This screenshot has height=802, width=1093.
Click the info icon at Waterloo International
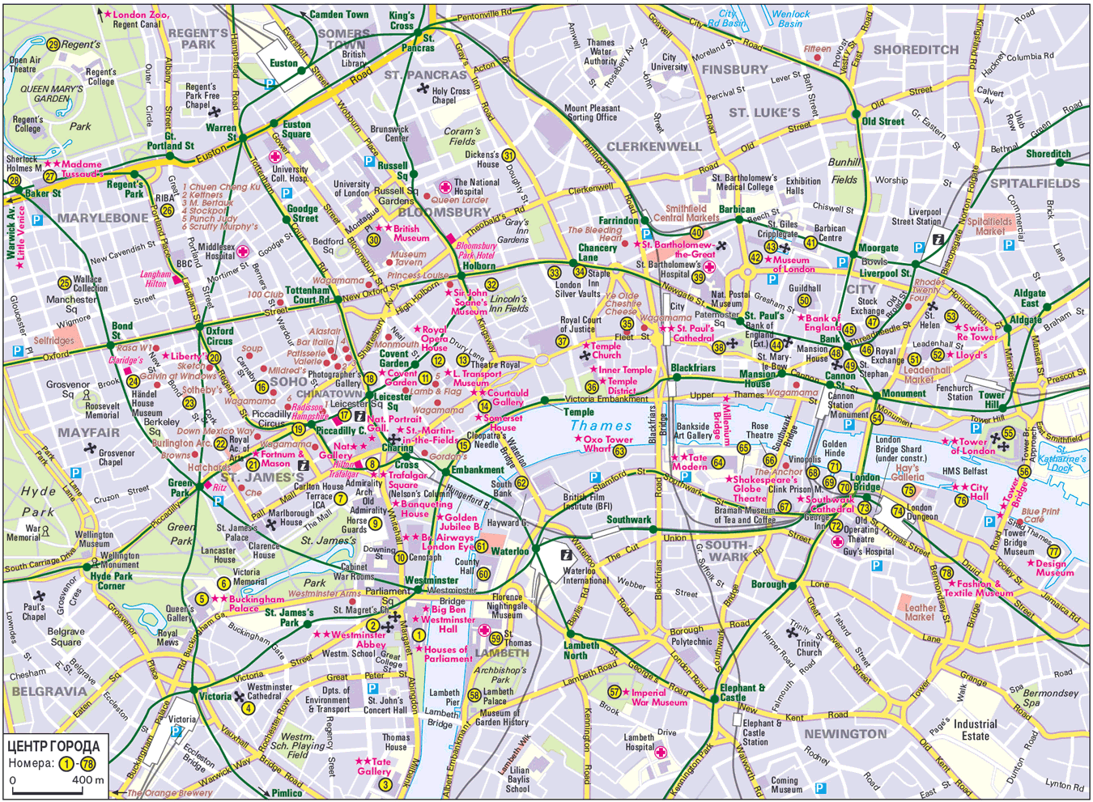tap(567, 555)
